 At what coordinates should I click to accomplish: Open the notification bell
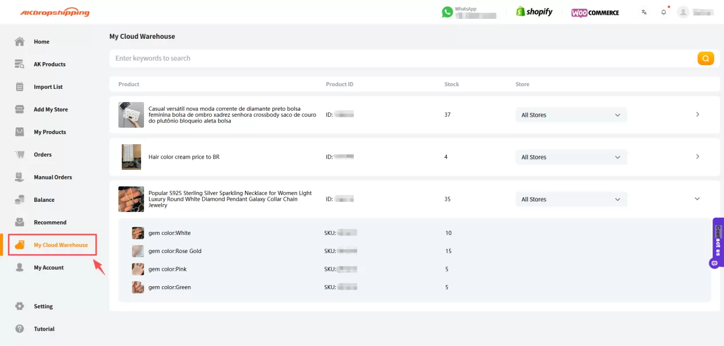pyautogui.click(x=663, y=11)
